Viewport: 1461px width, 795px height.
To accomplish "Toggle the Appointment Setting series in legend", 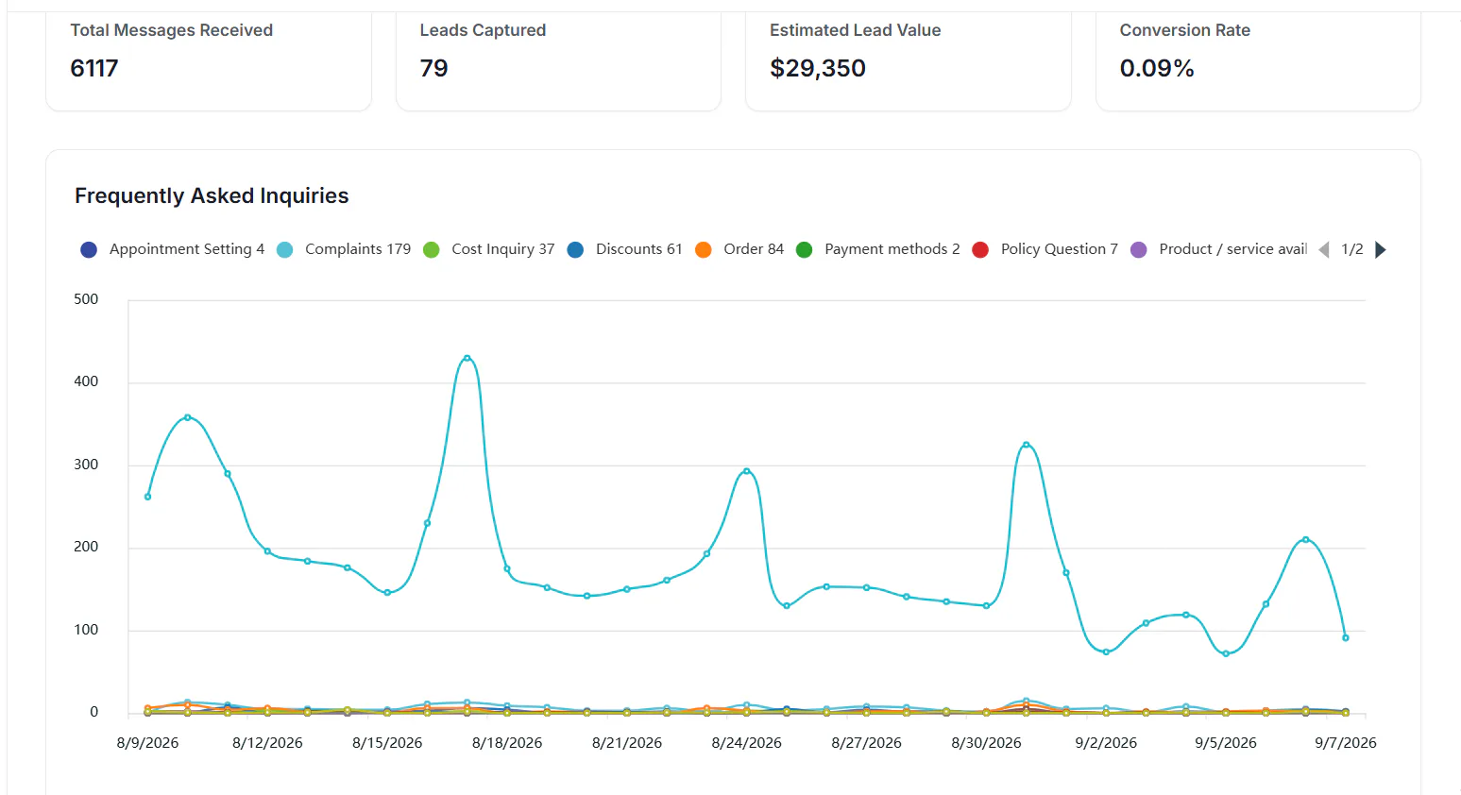I will coord(173,249).
